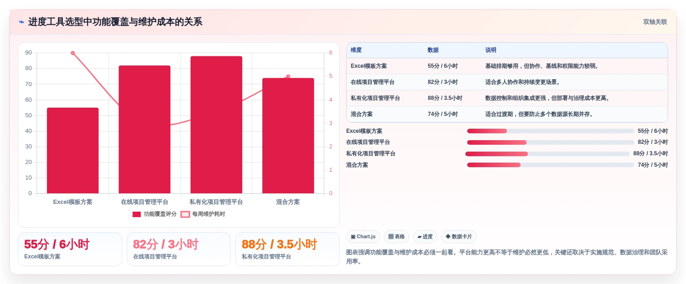Click x-axis label 在线项目管理平台
The image size is (686, 284).
(145, 202)
